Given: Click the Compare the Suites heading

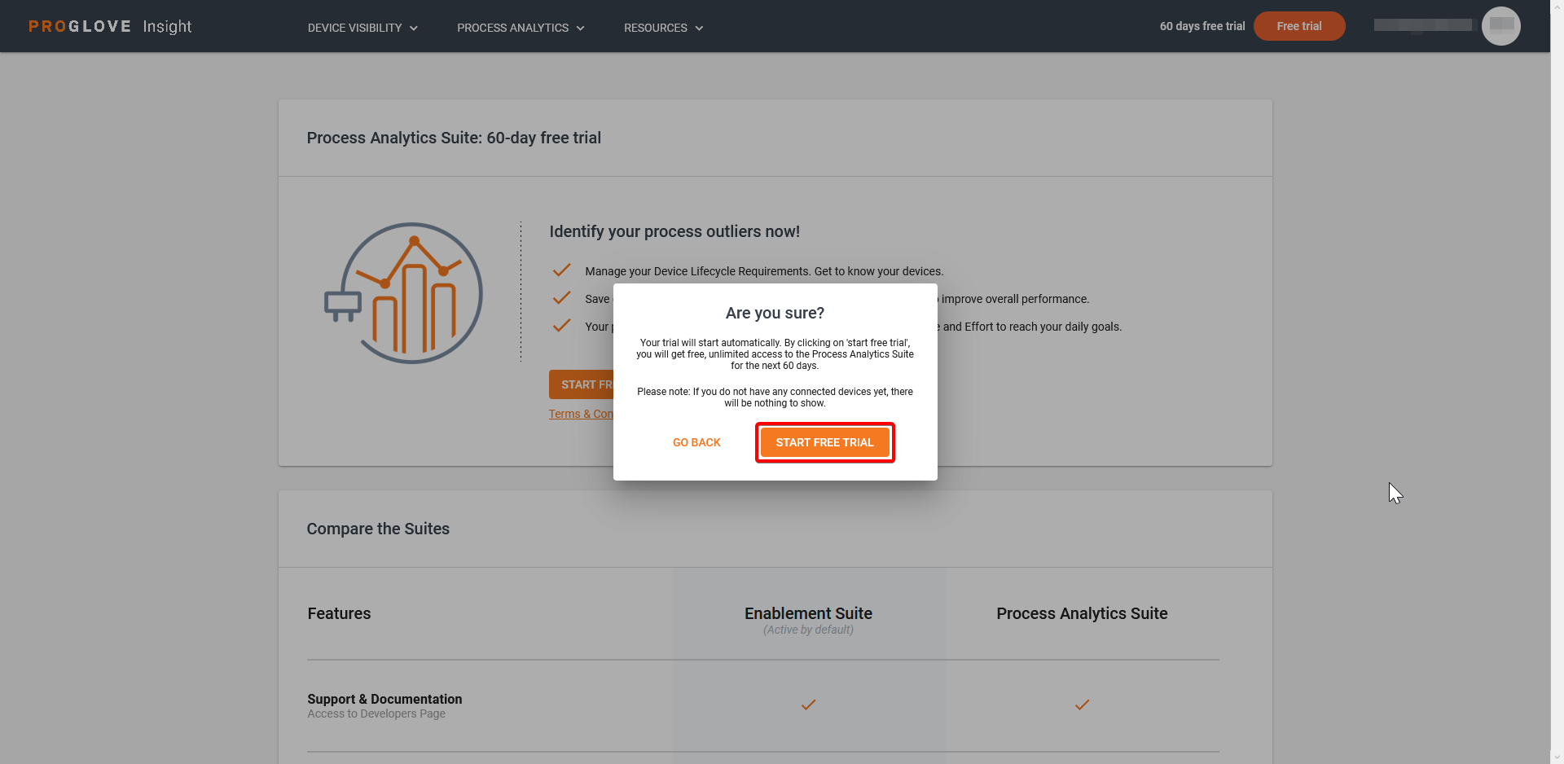Looking at the screenshot, I should pos(378,529).
